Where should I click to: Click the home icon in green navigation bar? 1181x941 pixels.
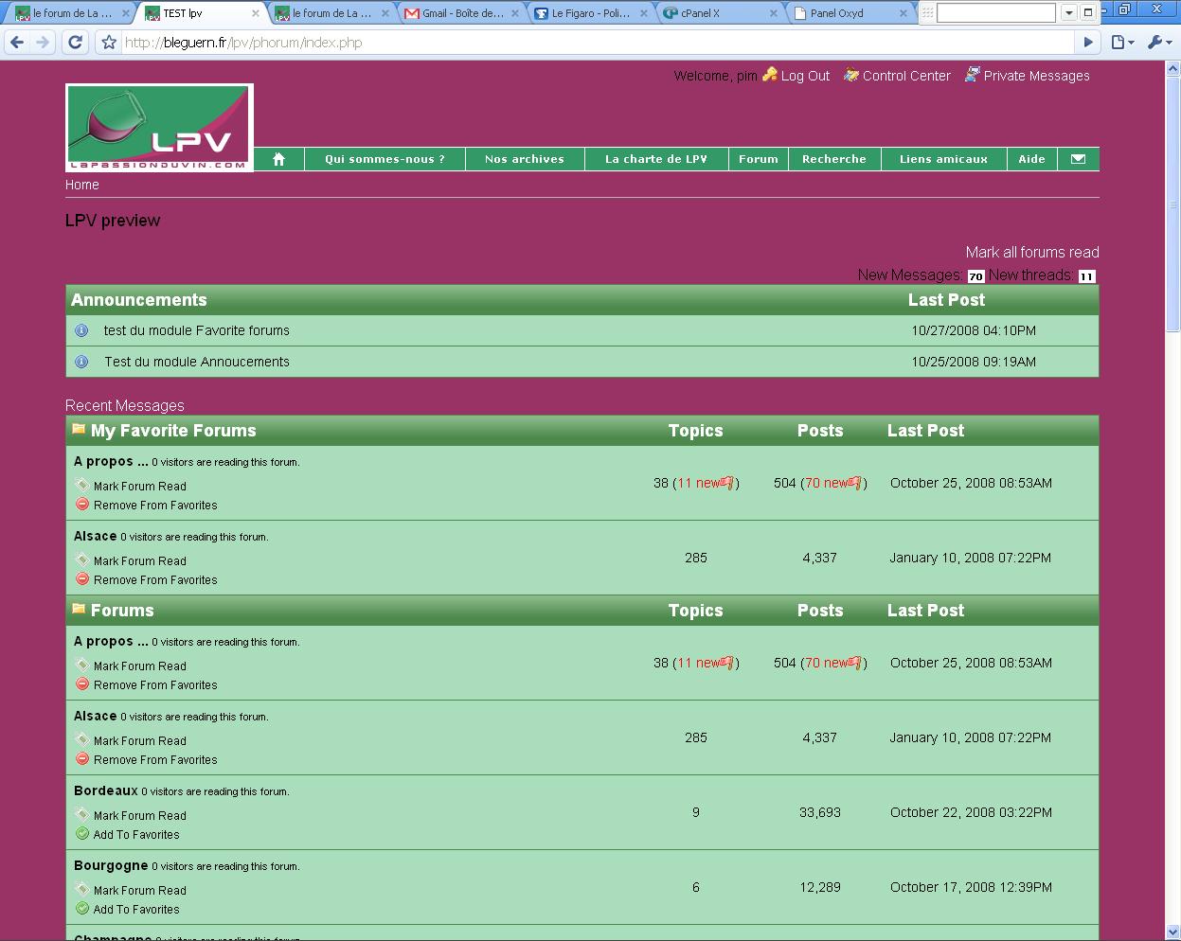[x=278, y=159]
